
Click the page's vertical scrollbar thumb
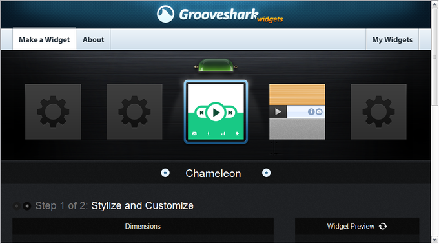click(x=434, y=57)
